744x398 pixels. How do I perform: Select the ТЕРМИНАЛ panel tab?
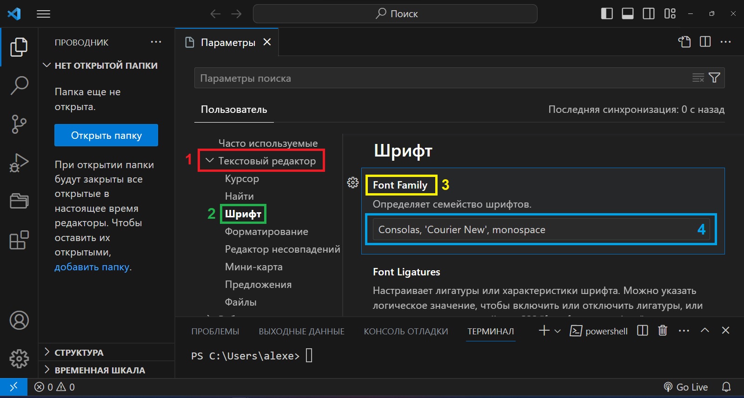pos(491,331)
